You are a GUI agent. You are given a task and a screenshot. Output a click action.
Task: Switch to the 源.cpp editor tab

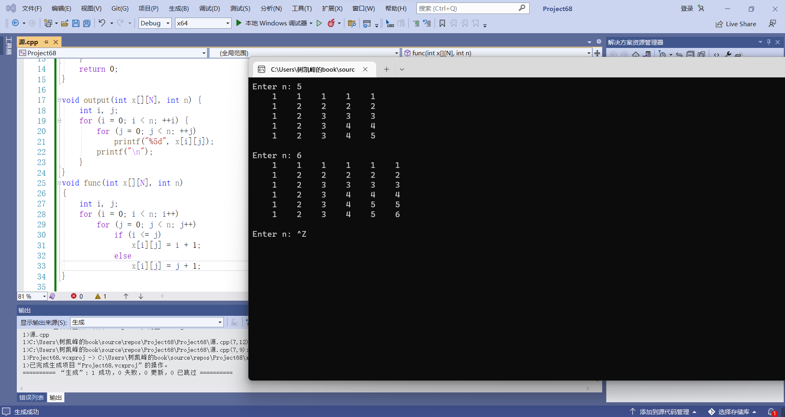coord(28,42)
